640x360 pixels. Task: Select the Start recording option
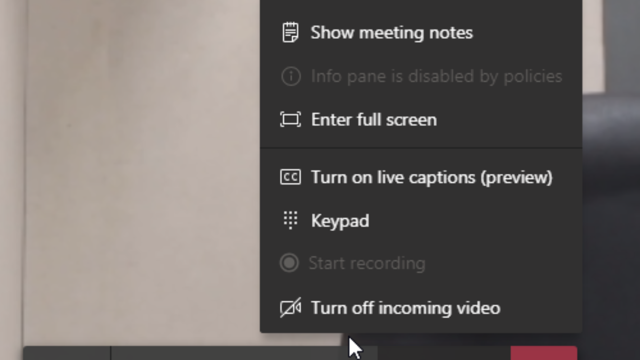[x=367, y=263]
